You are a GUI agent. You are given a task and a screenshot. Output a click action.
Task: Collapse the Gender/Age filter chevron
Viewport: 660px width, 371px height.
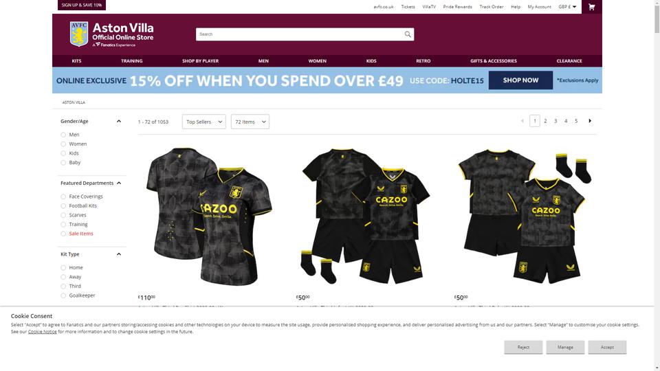[119, 121]
